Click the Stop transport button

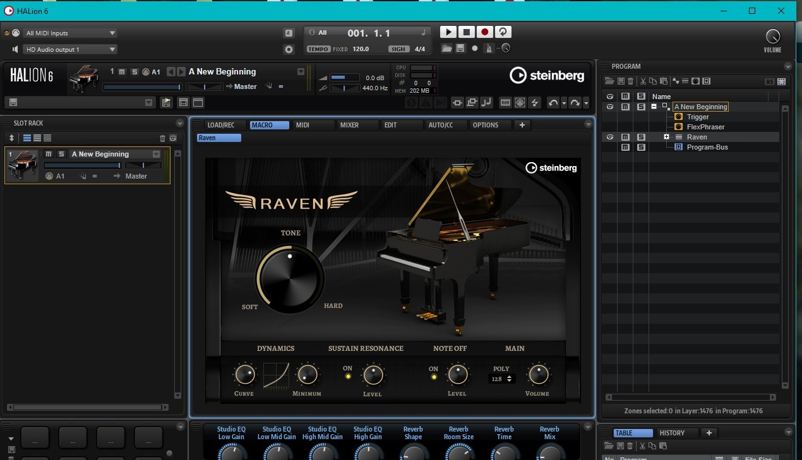[466, 32]
